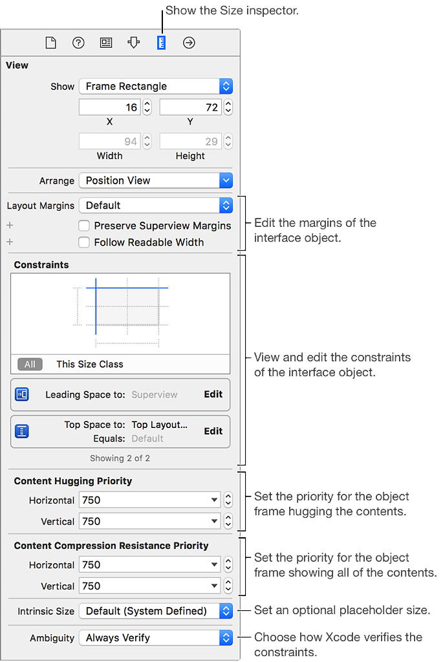The width and height of the screenshot is (443, 662).
Task: Click the 'Showing 2 of 2' text
Action: click(120, 458)
